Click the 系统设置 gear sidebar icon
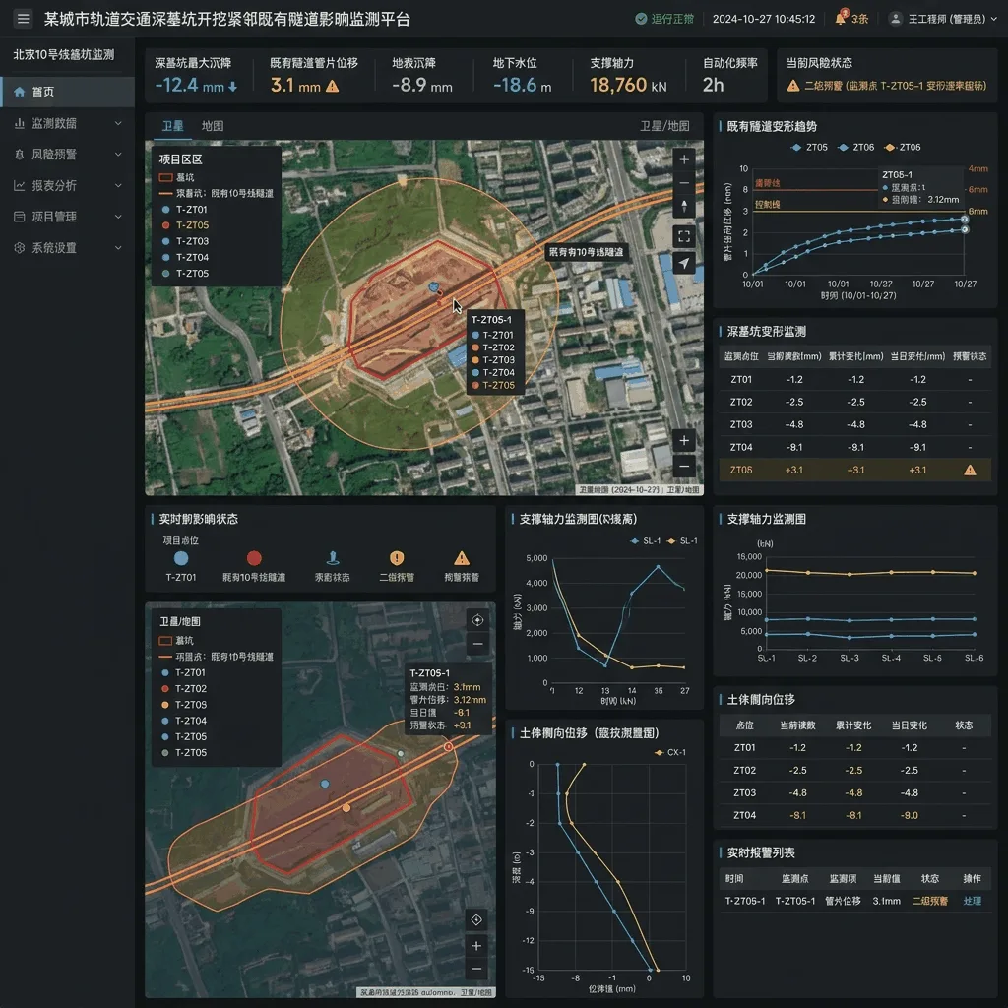The image size is (1008, 1008). click(x=20, y=247)
